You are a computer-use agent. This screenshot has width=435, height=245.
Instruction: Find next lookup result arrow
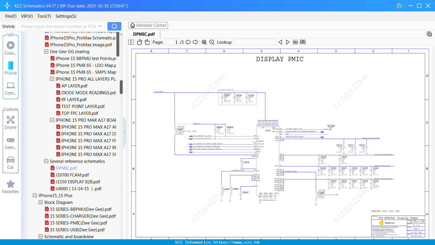pos(288,42)
